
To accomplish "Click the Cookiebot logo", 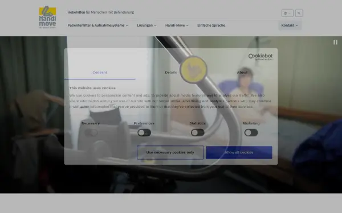I will click(x=260, y=57).
